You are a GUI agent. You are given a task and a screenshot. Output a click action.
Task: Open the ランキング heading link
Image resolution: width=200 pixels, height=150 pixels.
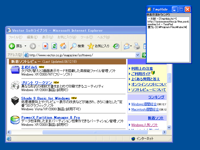(156, 97)
